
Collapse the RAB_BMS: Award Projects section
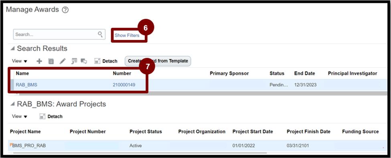pos(12,105)
